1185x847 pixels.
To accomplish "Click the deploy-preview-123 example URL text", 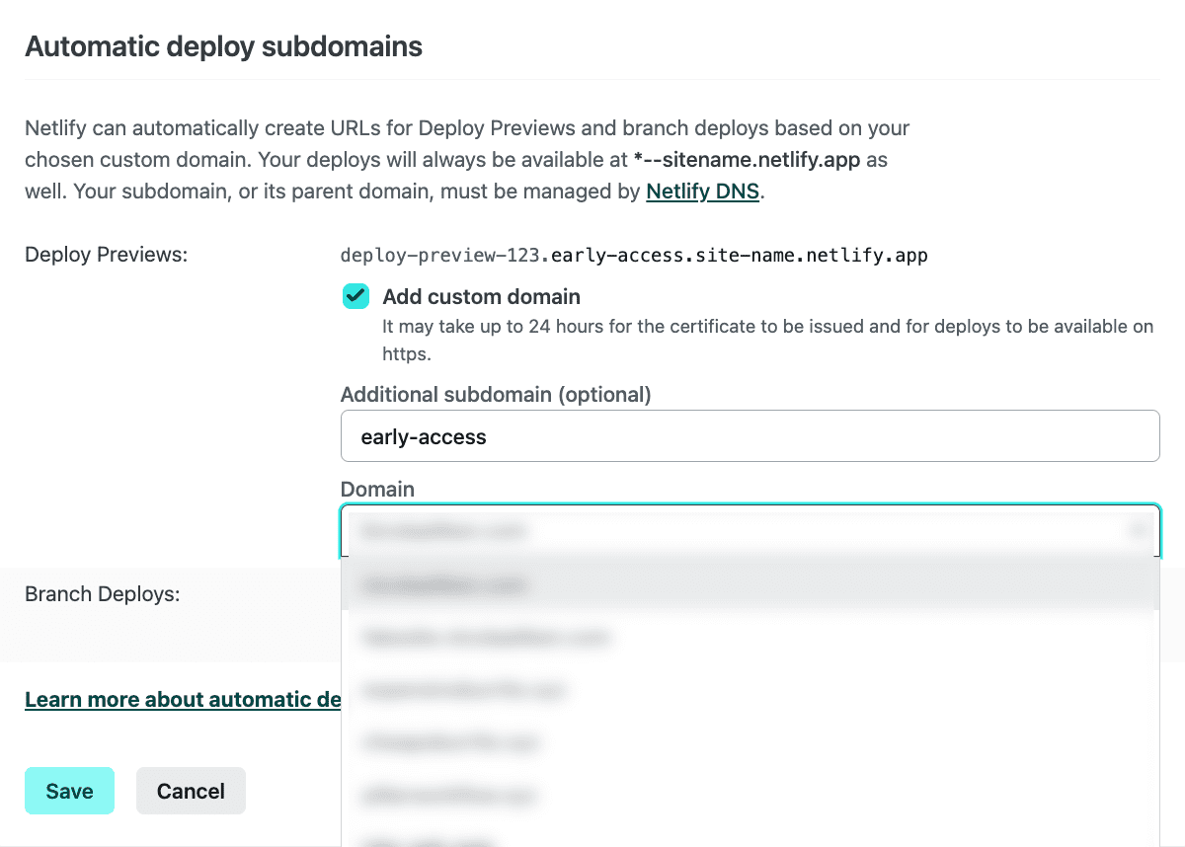I will (x=633, y=256).
